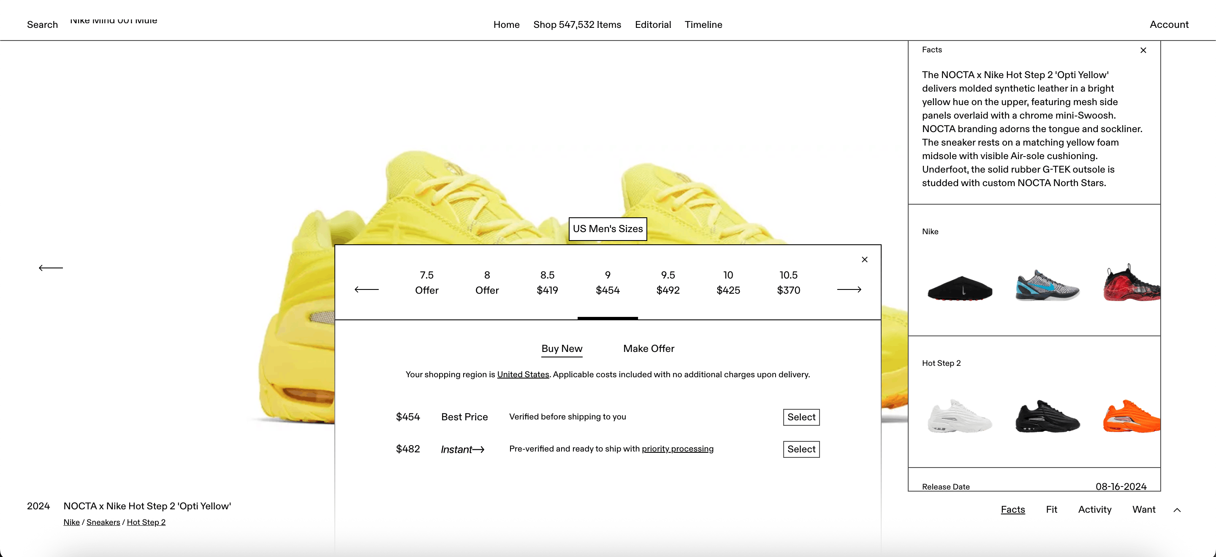Image resolution: width=1216 pixels, height=557 pixels.
Task: Click the Instant arrow label
Action: 462,449
